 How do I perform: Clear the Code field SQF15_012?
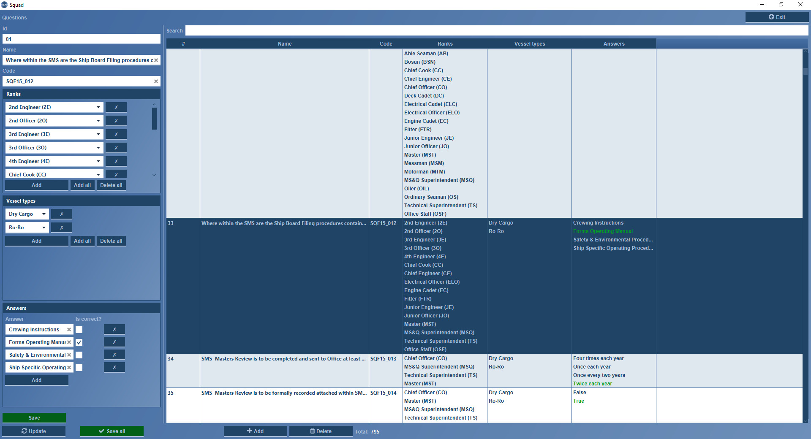coord(156,81)
